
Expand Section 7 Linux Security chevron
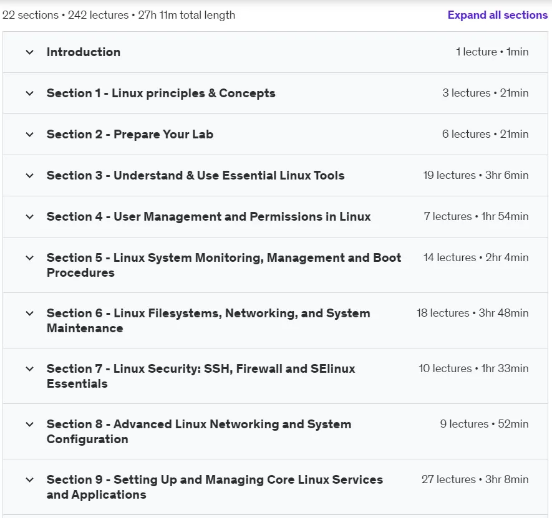tap(29, 369)
